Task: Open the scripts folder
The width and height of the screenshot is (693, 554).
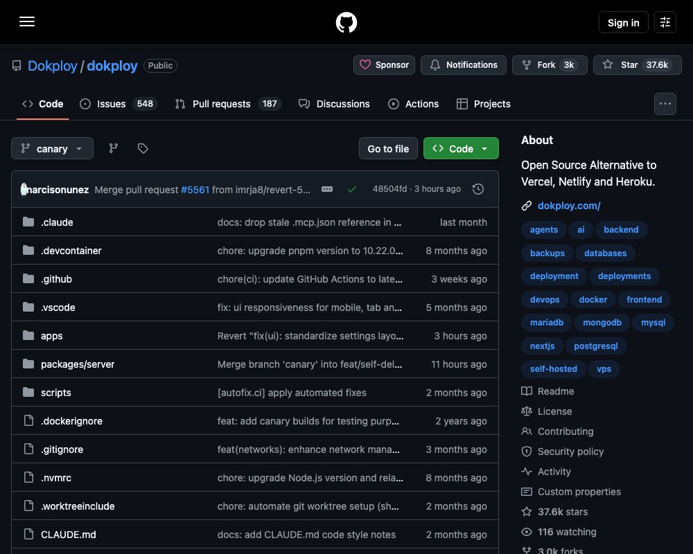Action: (x=55, y=393)
